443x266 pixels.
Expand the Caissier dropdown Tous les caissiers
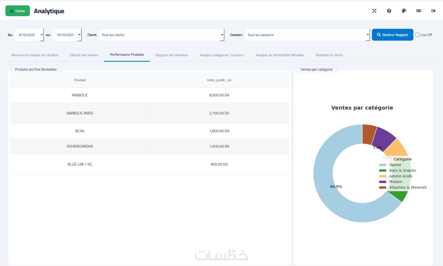(x=307, y=35)
